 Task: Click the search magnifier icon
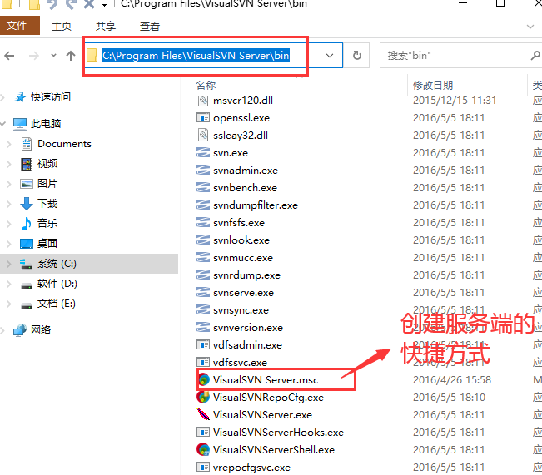tap(535, 56)
